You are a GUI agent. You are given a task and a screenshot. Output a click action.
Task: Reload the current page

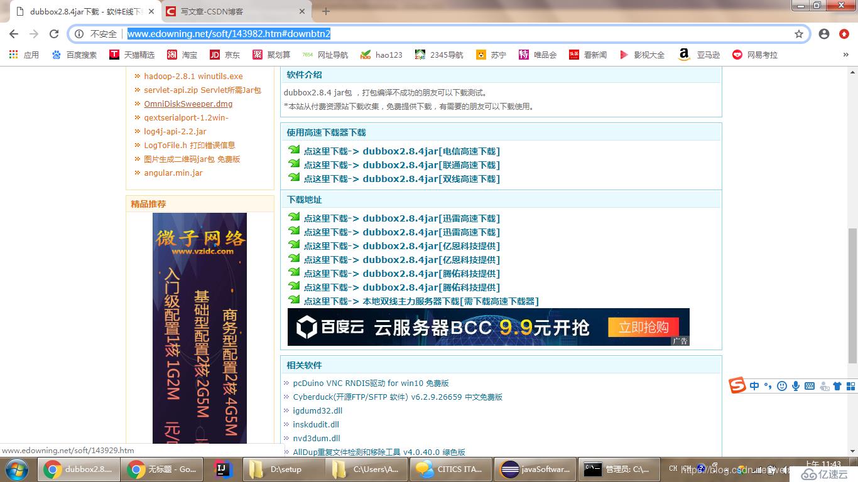[x=54, y=34]
